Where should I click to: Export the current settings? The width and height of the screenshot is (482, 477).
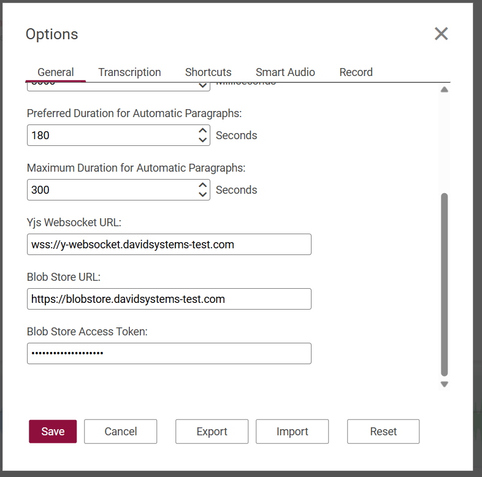click(x=212, y=432)
